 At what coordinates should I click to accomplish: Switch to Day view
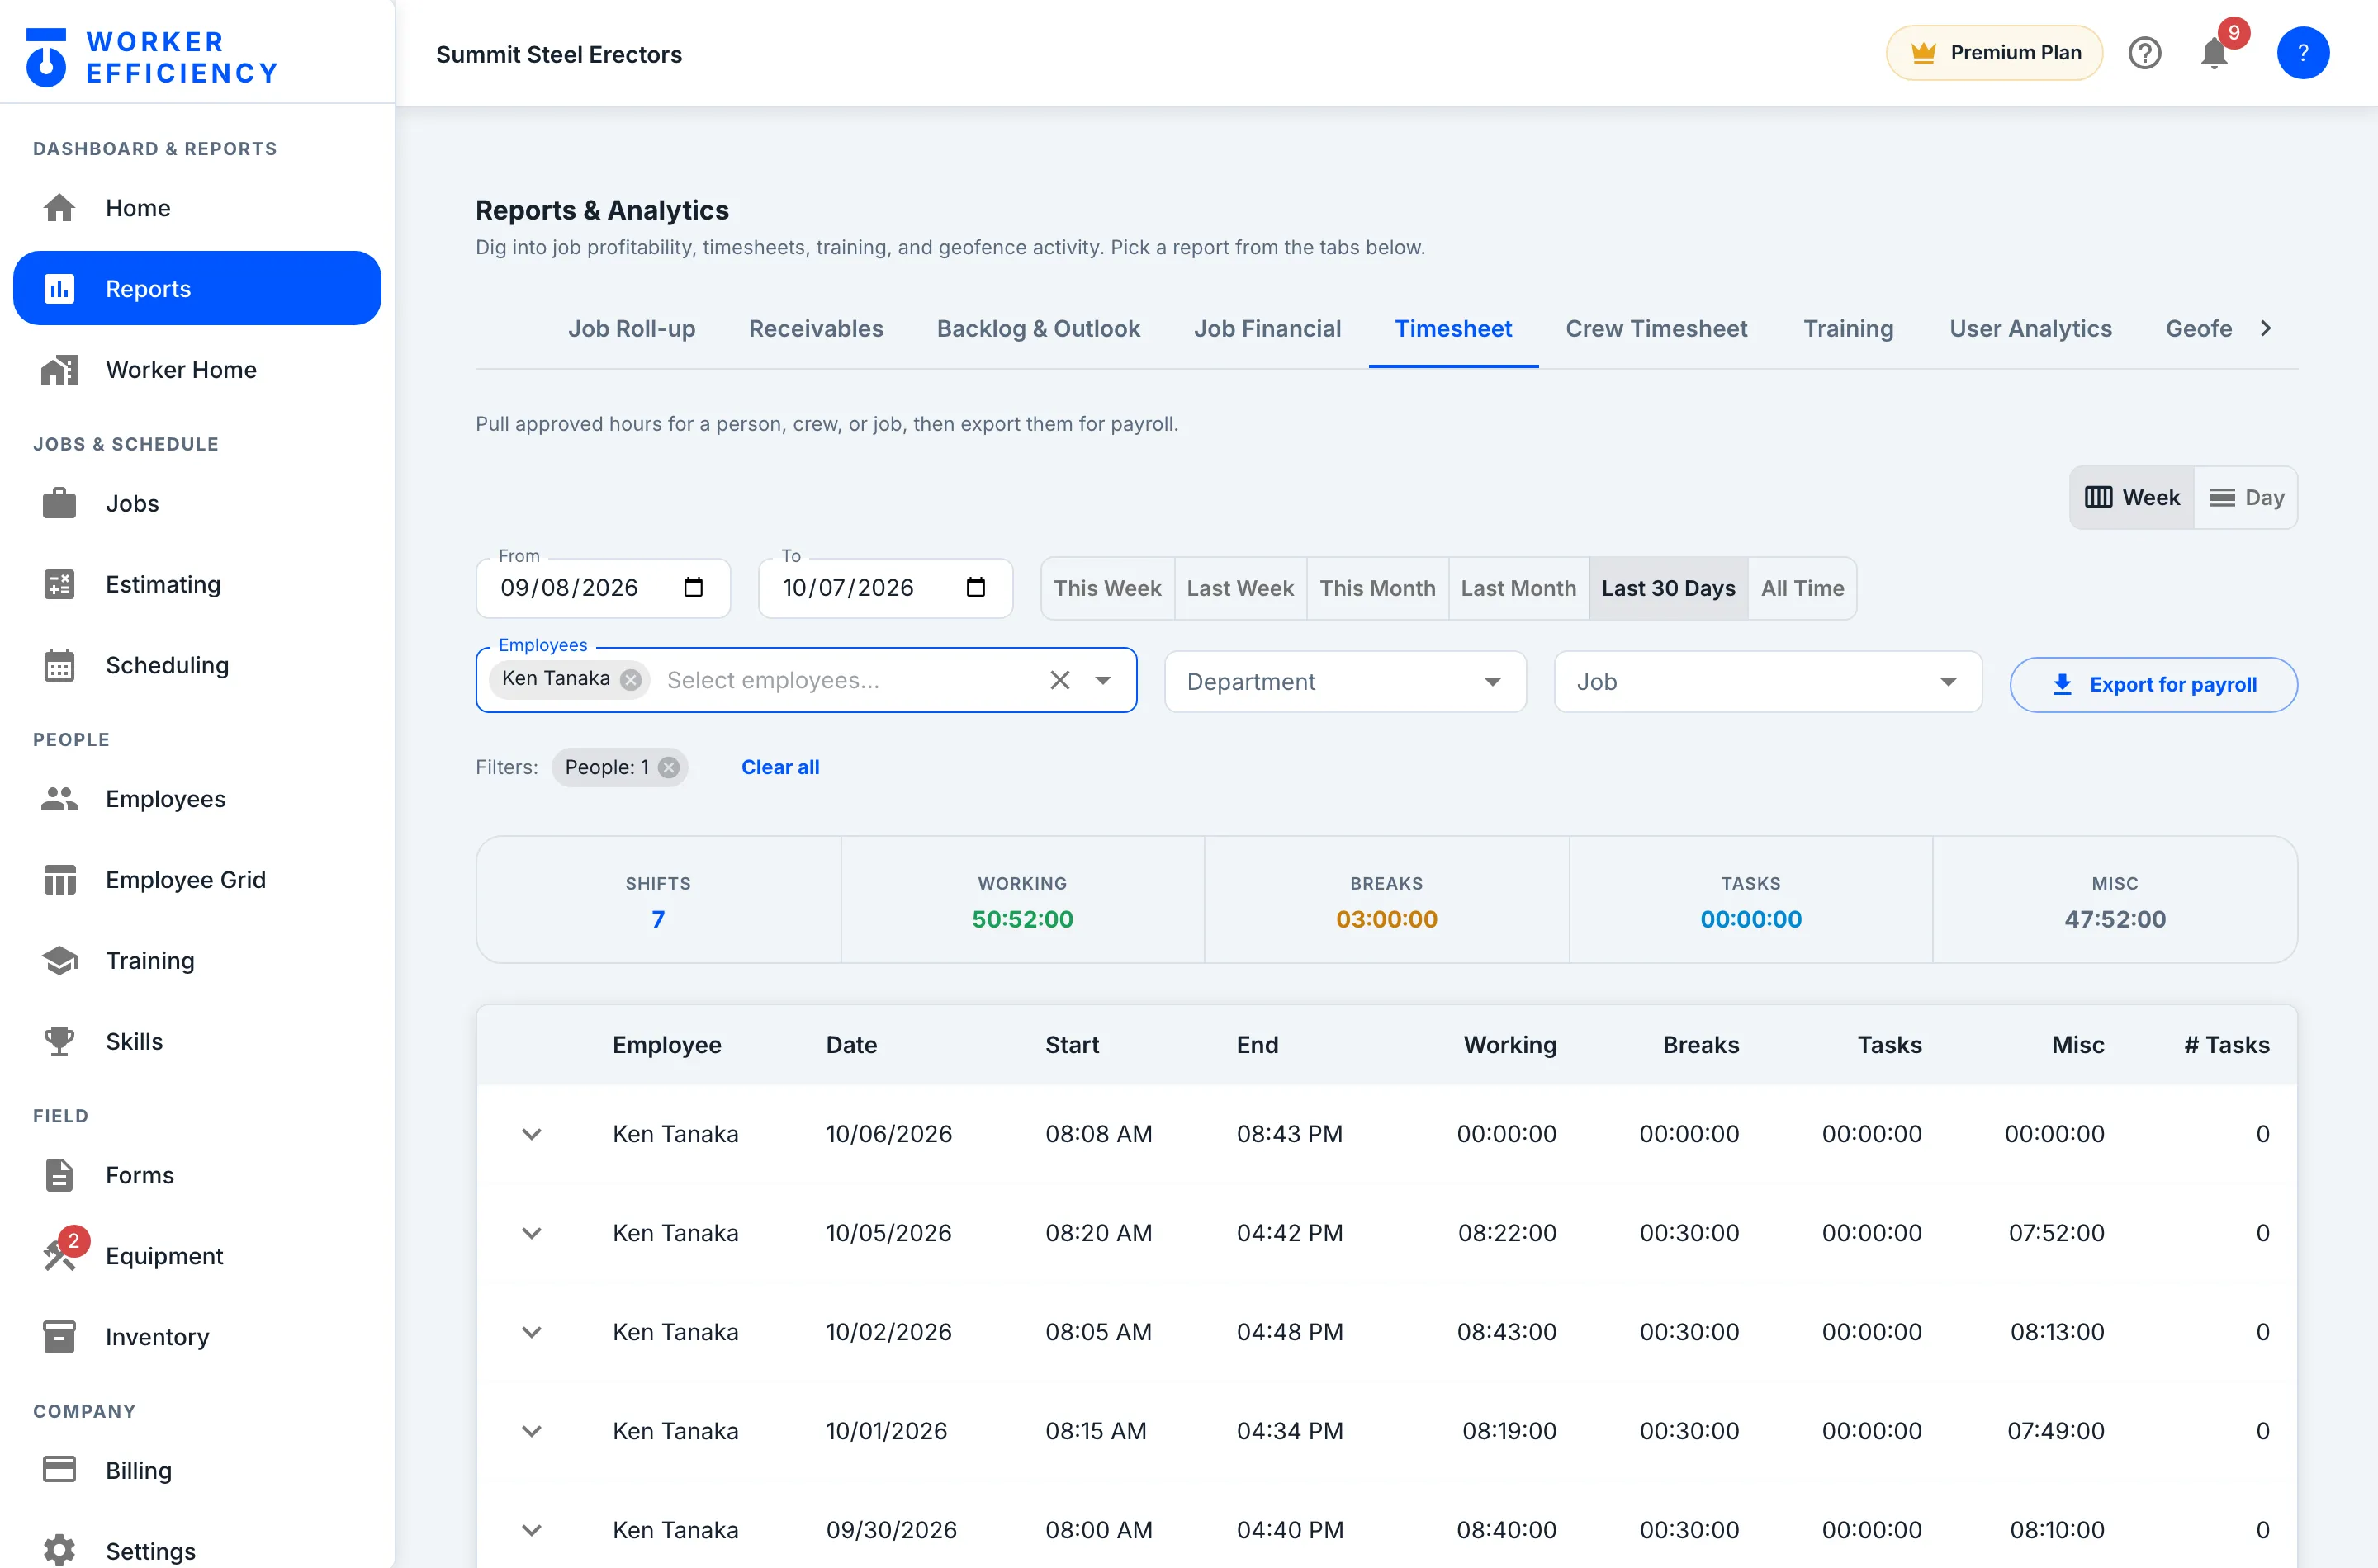tap(2246, 498)
